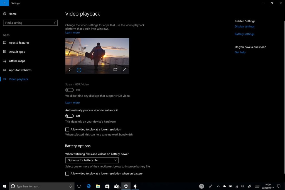Click the Battery settings link
Viewport: 285px width, 190px height.
(244, 34)
